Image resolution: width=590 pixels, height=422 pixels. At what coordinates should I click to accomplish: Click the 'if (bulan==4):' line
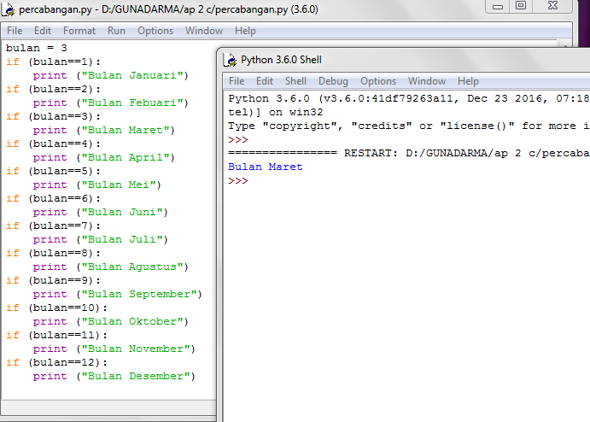[54, 144]
